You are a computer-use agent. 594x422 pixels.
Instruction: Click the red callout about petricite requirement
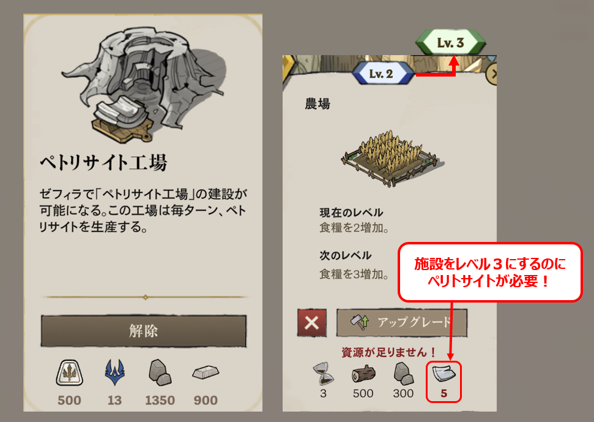[490, 272]
